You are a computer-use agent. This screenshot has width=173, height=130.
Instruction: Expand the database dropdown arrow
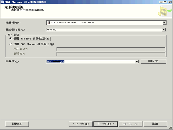pyautogui.click(x=137, y=62)
